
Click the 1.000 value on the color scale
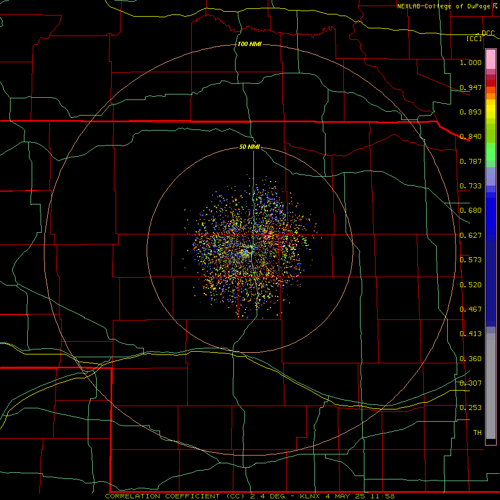[x=471, y=62]
